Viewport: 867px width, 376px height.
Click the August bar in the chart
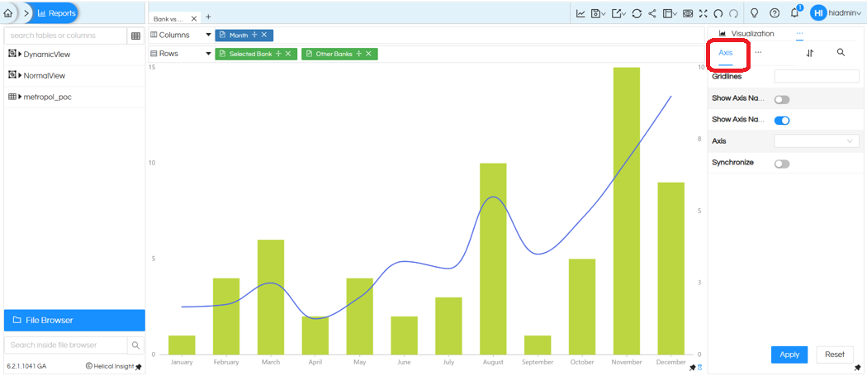click(x=493, y=259)
